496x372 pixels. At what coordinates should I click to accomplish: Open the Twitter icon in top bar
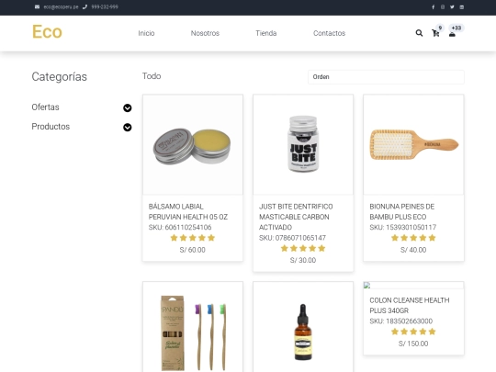click(452, 7)
